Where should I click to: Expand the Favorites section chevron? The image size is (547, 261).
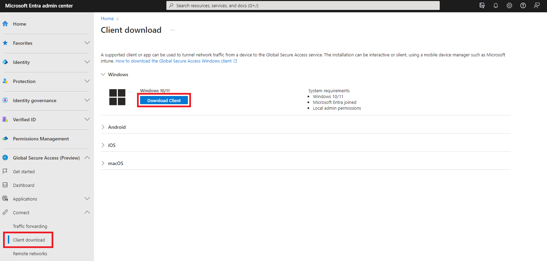[87, 43]
